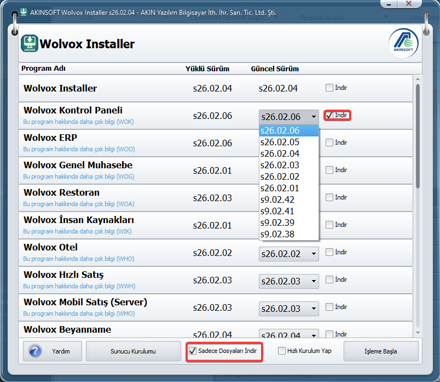The image size is (440, 382).
Task: Open more info link for Wolvox Restoran (WOA)
Action: pos(78,204)
